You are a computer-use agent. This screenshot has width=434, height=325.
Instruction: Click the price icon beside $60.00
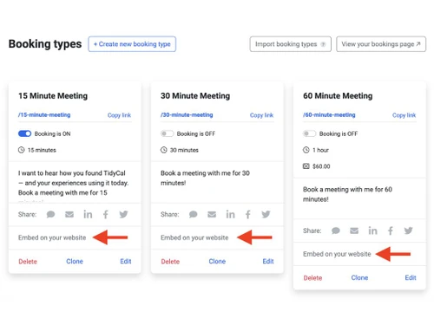click(x=306, y=166)
